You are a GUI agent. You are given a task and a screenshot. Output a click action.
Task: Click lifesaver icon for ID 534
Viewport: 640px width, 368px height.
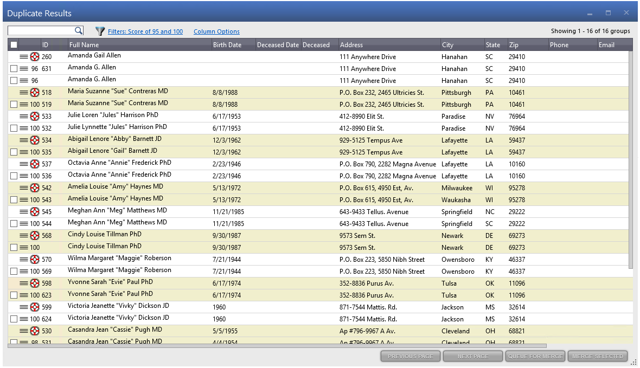[x=35, y=140]
